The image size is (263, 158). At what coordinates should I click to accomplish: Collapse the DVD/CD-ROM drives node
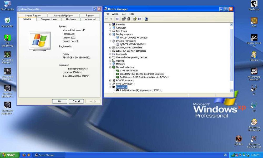point(110,41)
